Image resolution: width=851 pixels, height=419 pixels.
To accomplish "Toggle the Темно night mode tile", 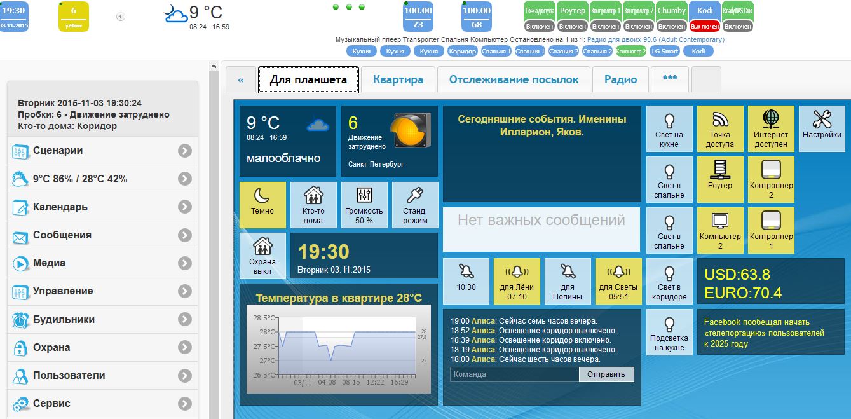I will point(262,204).
